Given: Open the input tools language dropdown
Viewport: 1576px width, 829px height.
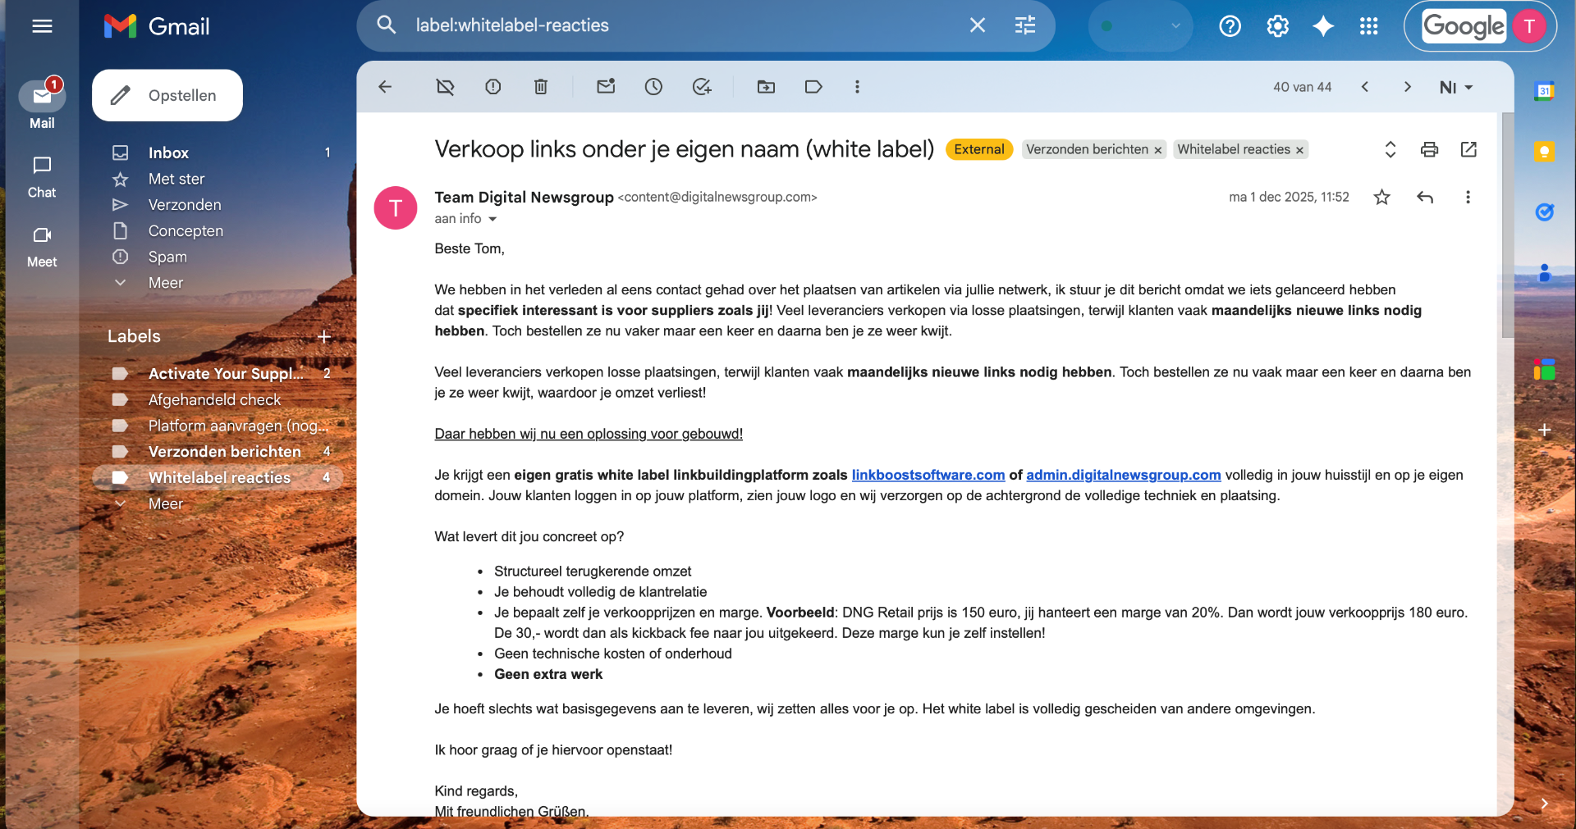Looking at the screenshot, I should click(1456, 87).
